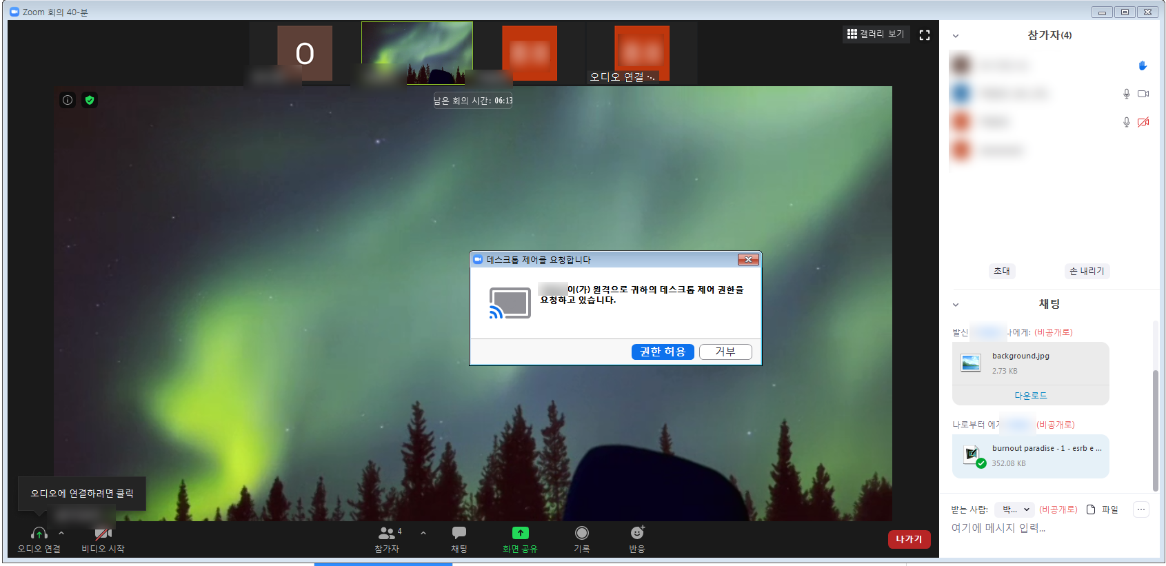Select the aurora video participant thumbnail

[417, 53]
